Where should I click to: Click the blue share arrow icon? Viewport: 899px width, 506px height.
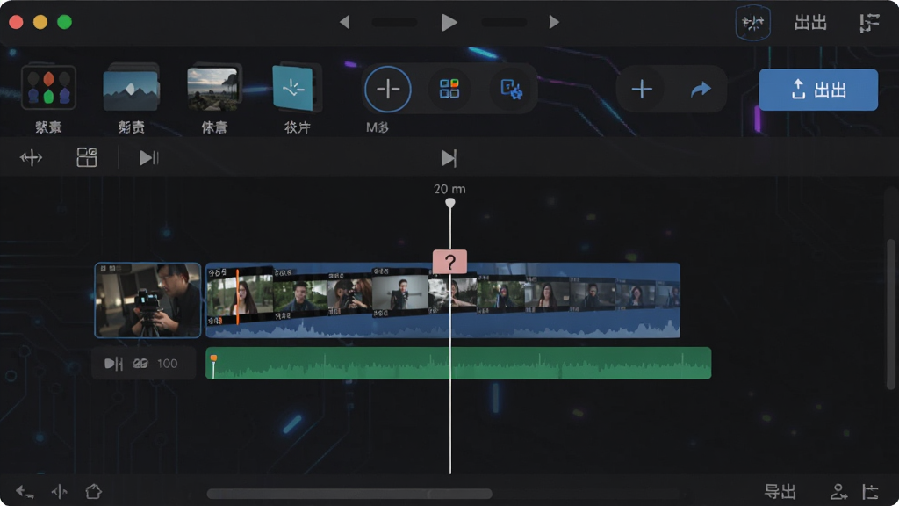701,90
